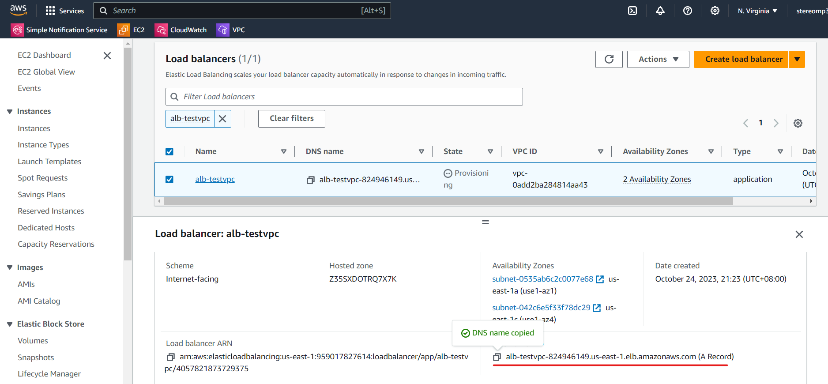
Task: Open the 2 Availability Zones link
Action: [x=657, y=179]
